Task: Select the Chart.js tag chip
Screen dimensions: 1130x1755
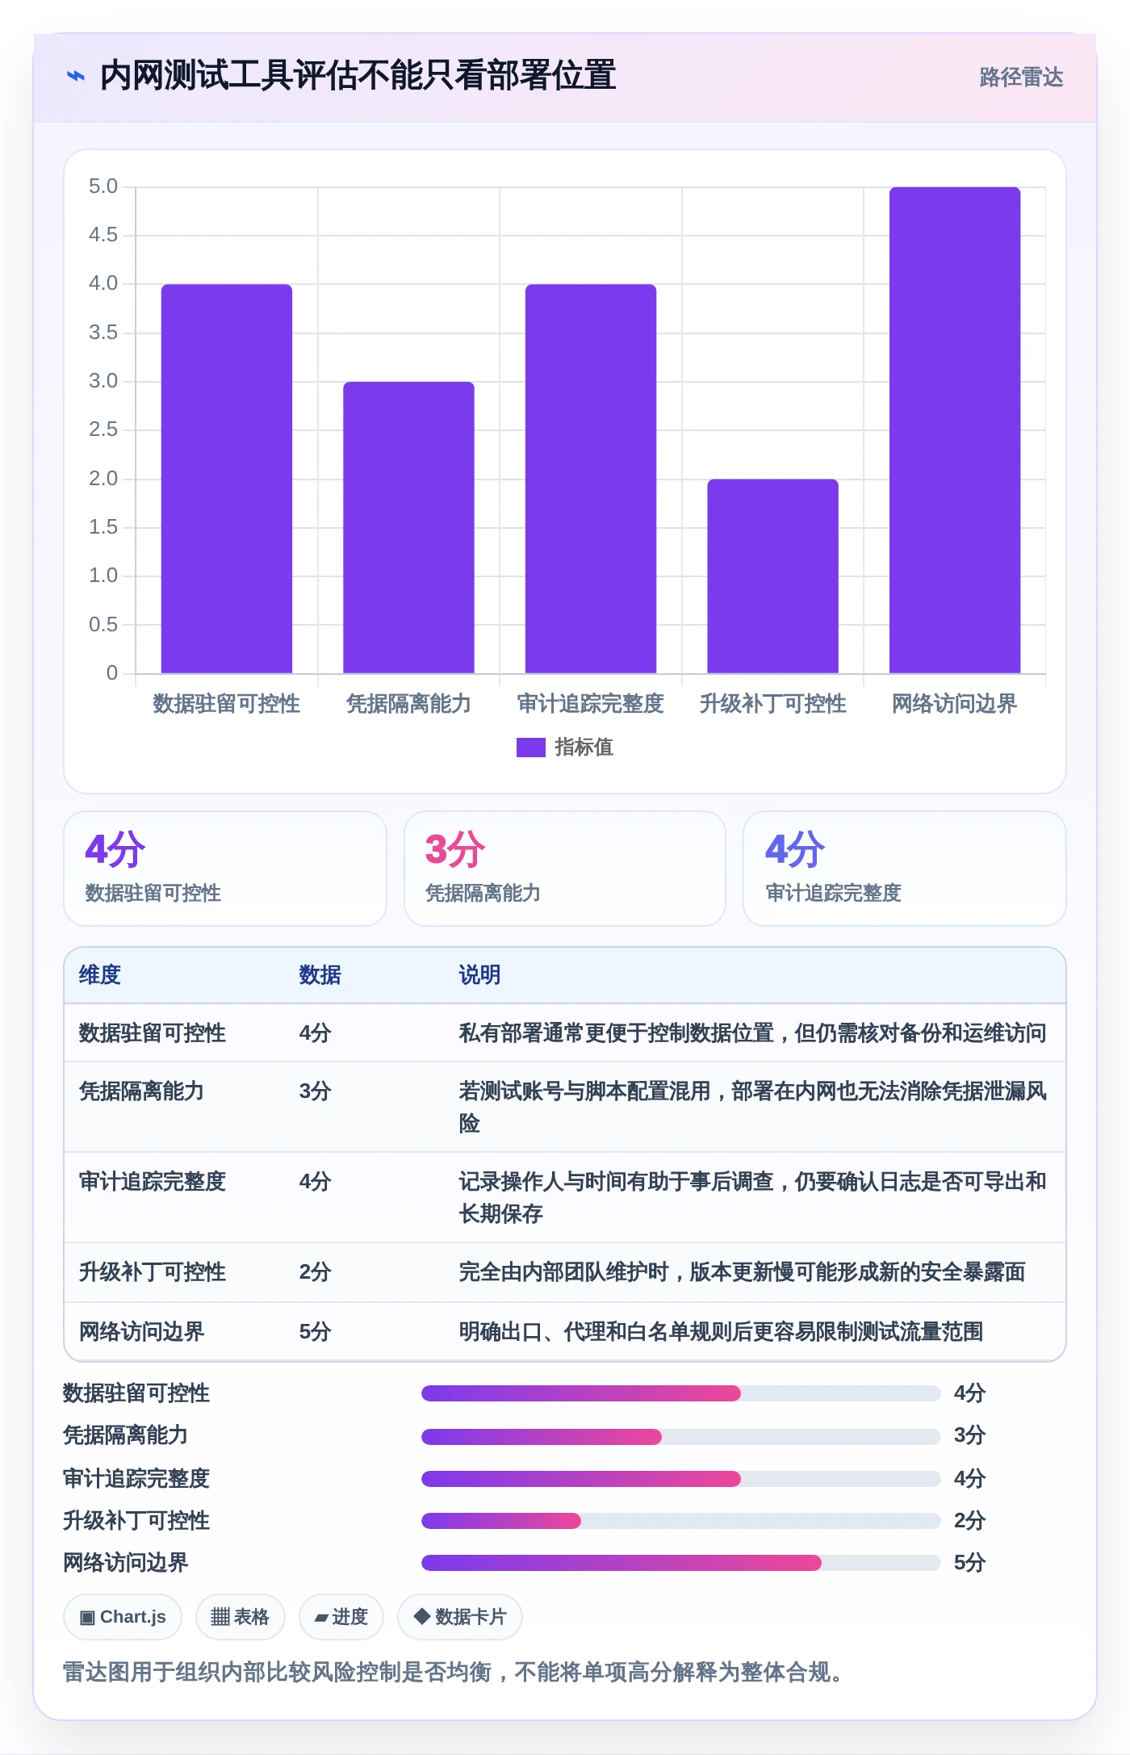Action: click(x=123, y=1617)
